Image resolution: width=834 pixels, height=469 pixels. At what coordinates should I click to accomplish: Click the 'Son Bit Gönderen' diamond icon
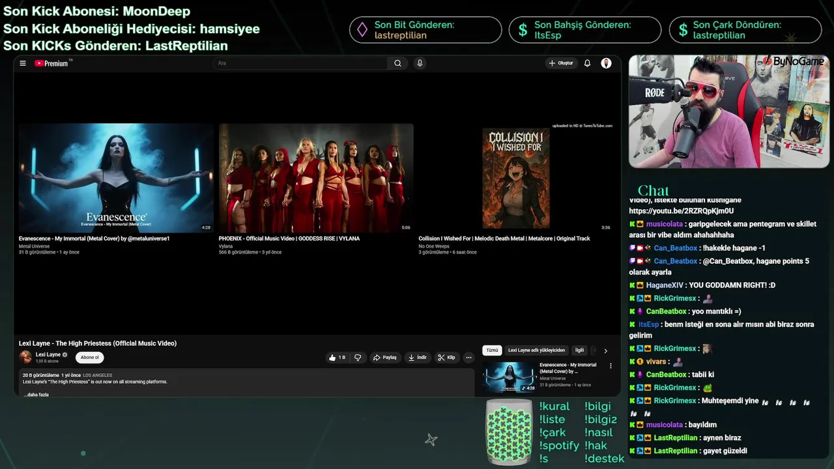361,30
